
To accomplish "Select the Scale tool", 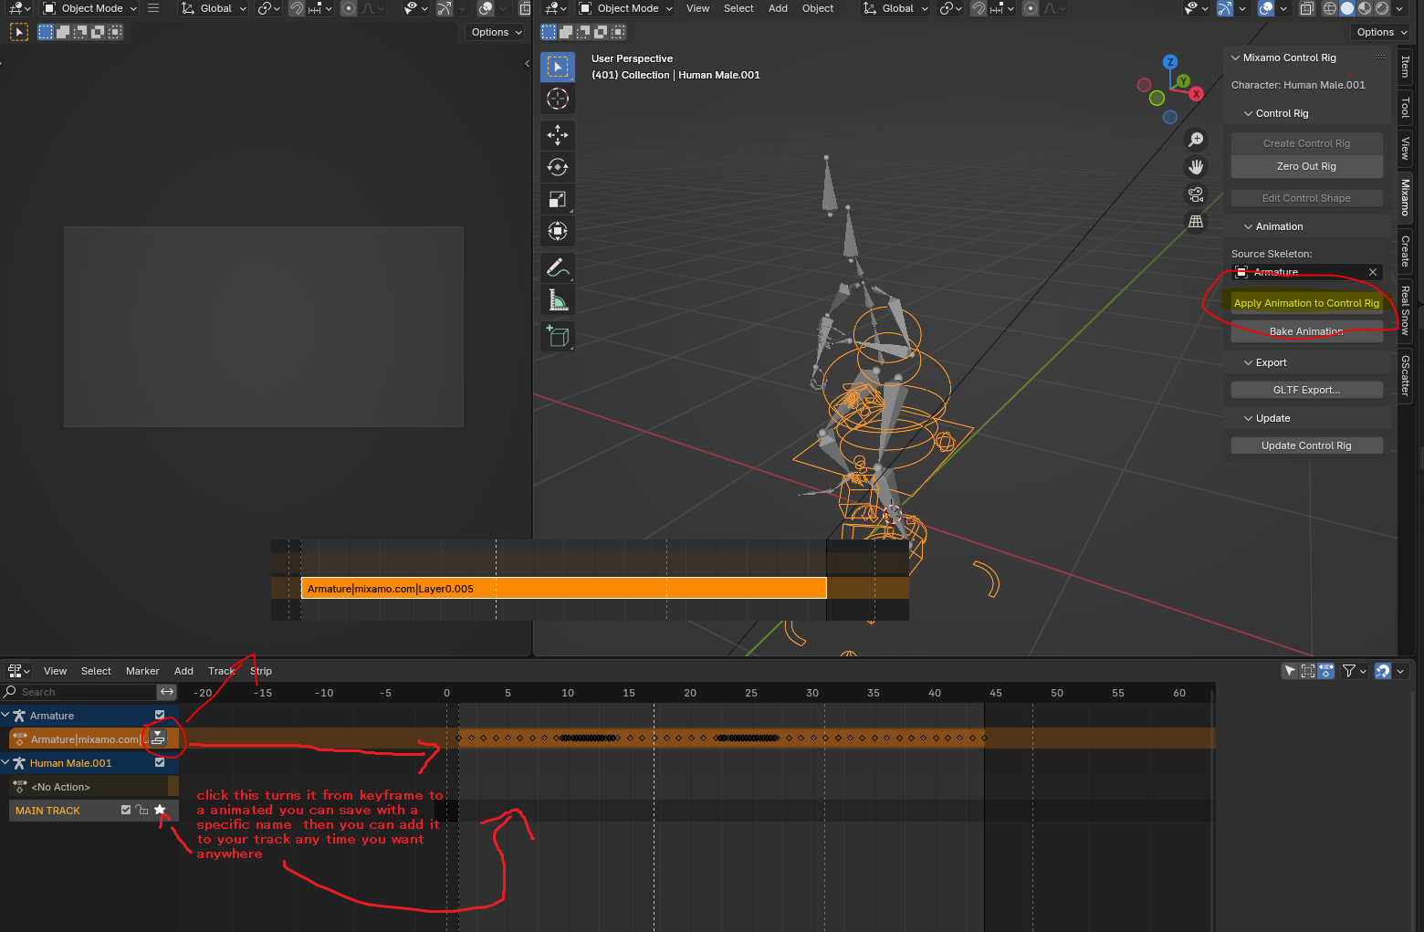I will click(558, 199).
